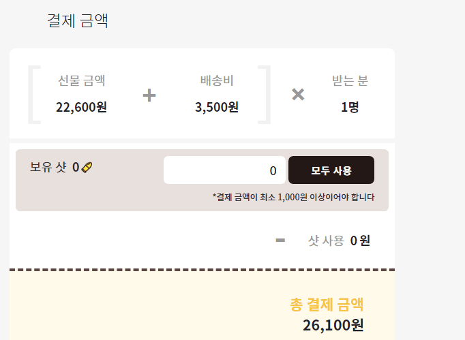
Task: Click the 모두 사용 button
Action: [331, 170]
